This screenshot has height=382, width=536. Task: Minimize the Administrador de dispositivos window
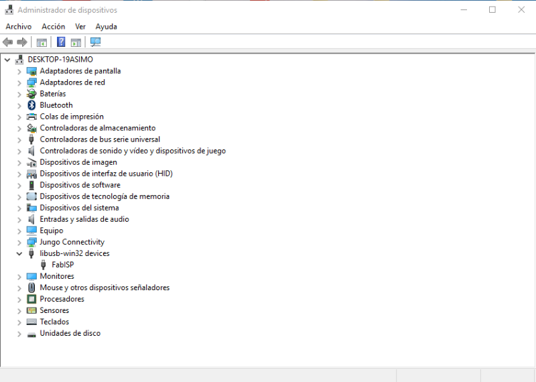click(464, 9)
